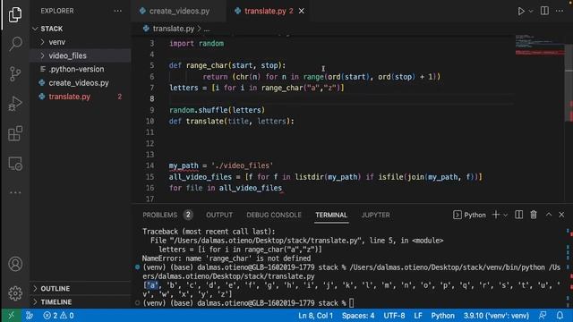Open the launch profile dropdown arrow
The image size is (573, 322).
[x=505, y=215]
